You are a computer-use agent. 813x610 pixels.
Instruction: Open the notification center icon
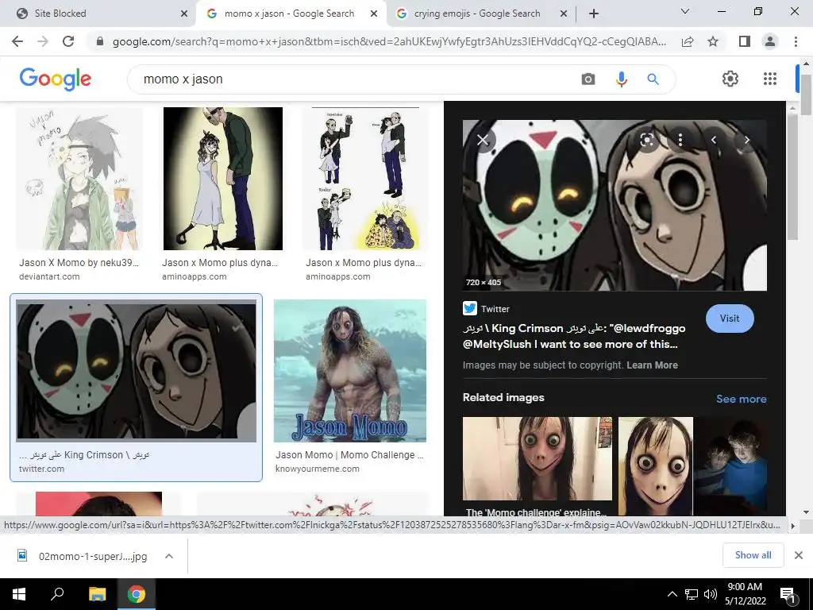788,594
